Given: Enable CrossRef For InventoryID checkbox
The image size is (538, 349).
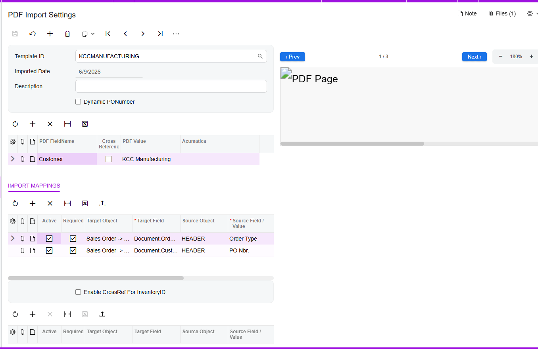Looking at the screenshot, I should click(78, 292).
